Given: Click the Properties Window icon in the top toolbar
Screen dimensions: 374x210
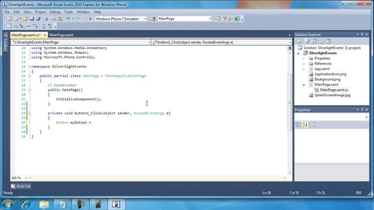Looking at the screenshot, I should pos(224,19).
